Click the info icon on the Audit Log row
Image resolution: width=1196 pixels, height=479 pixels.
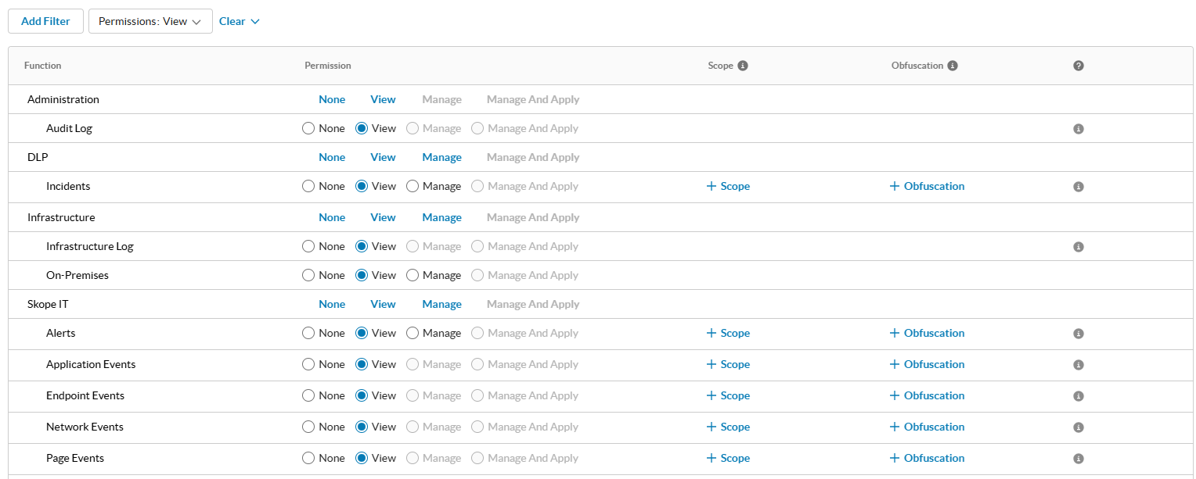(1078, 128)
